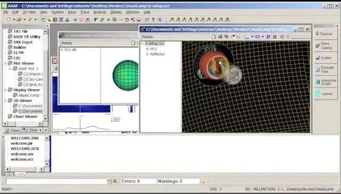
Task: Open the 3D View menu
Action: pos(29,12)
